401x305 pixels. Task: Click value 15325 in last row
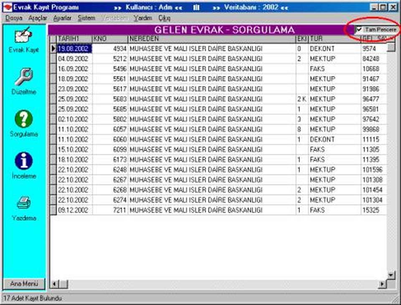click(x=373, y=210)
